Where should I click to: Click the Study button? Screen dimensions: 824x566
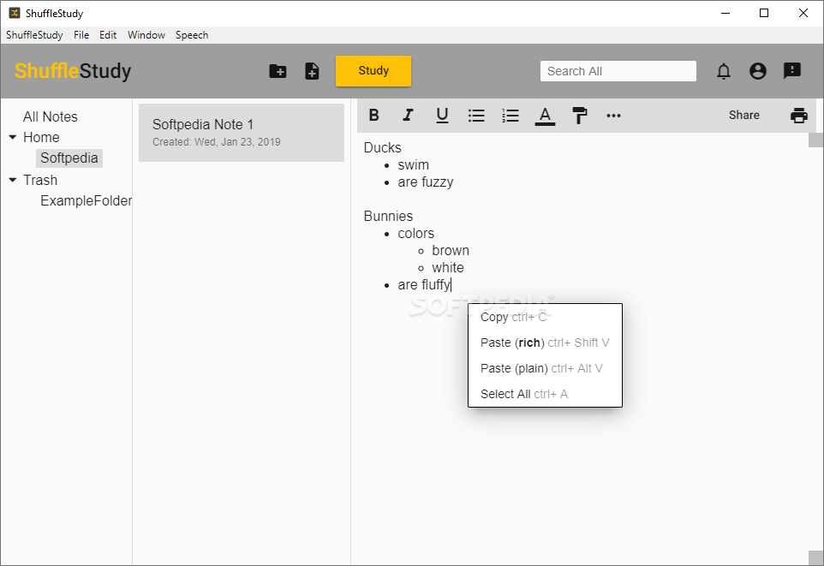pos(373,71)
